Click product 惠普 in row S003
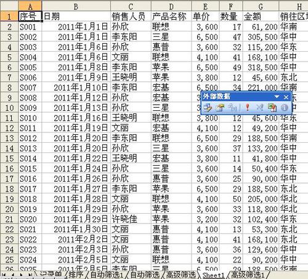The image size is (308, 279). click(x=171, y=47)
